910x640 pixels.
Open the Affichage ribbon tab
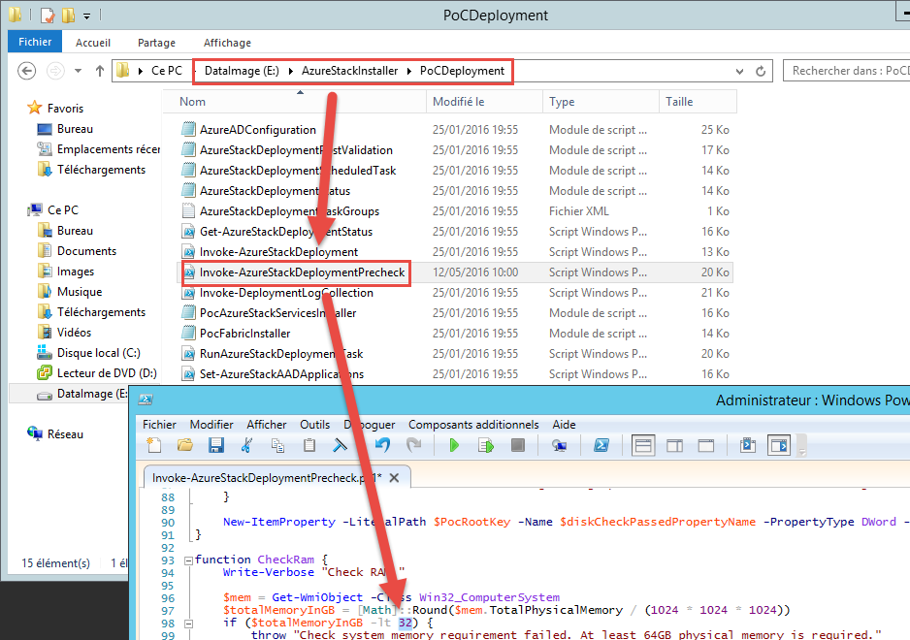point(227,43)
